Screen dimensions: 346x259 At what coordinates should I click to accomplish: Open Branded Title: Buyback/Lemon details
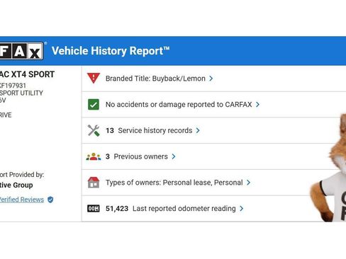(155, 79)
